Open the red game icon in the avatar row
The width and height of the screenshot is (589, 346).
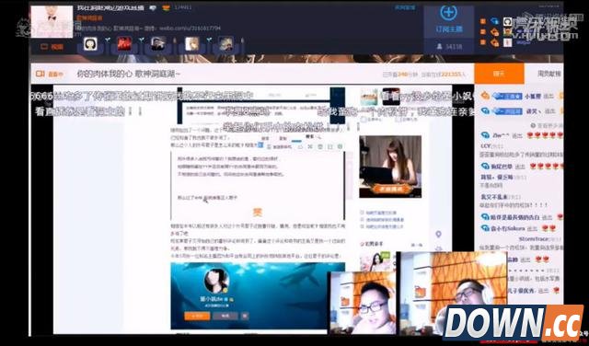tap(124, 43)
